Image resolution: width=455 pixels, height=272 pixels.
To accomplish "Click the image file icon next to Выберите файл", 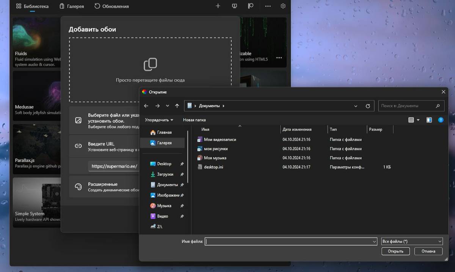I will point(78,120).
